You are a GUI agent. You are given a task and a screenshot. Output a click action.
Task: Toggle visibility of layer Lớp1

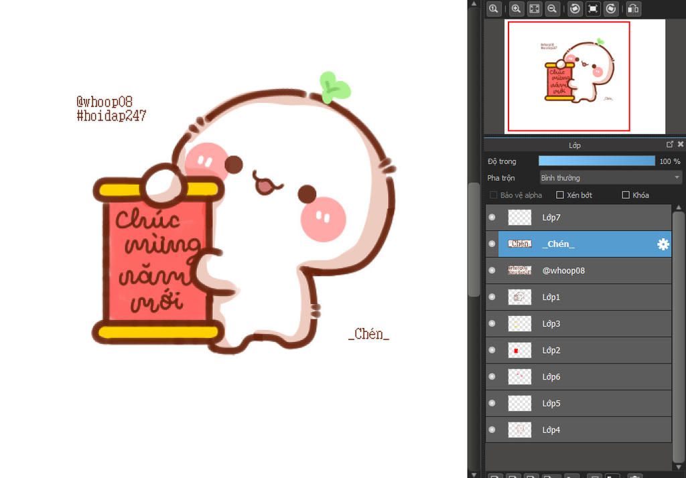(492, 297)
